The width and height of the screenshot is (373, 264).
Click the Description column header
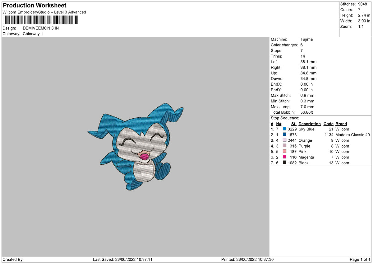coord(309,124)
